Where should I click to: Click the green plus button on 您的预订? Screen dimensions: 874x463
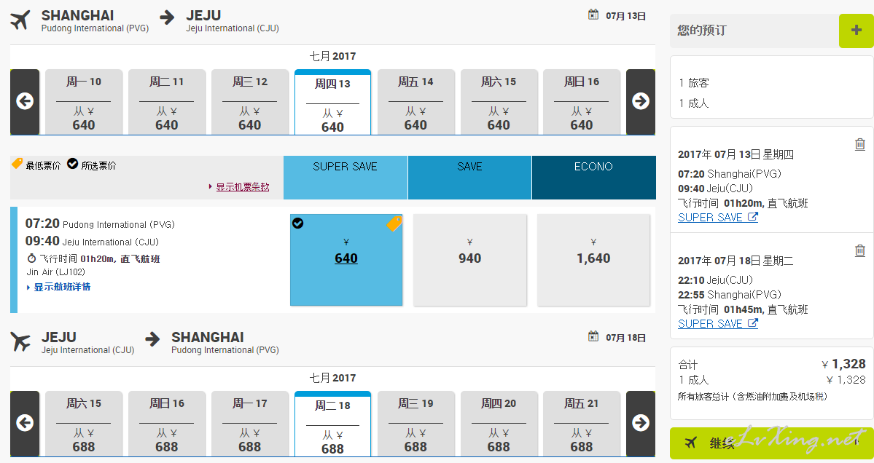tap(857, 31)
